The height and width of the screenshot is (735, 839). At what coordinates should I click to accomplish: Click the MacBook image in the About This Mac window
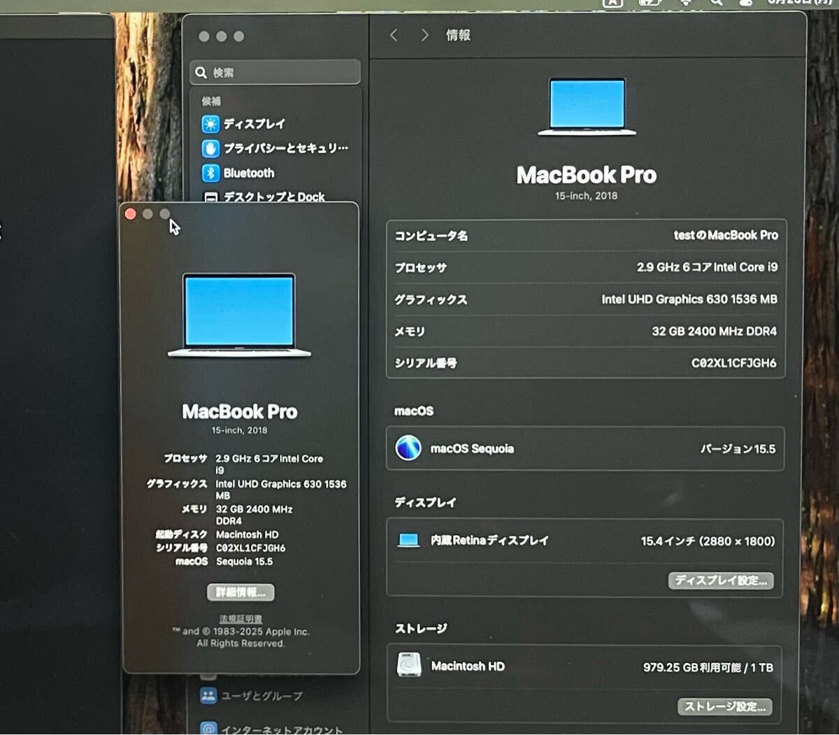(x=239, y=315)
